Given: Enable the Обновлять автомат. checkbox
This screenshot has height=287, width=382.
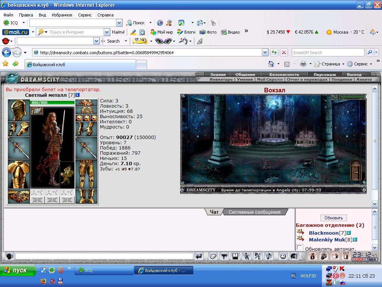Looking at the screenshot, I should pyautogui.click(x=300, y=247).
